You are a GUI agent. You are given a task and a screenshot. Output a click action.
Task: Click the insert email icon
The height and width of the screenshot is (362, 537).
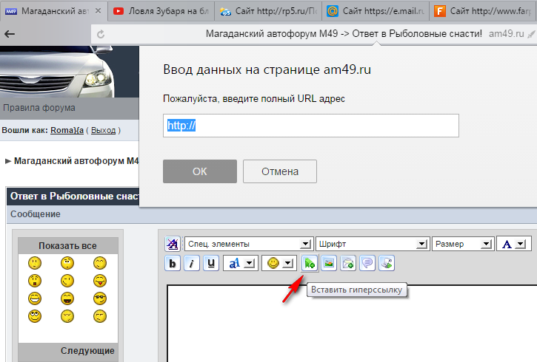click(348, 263)
